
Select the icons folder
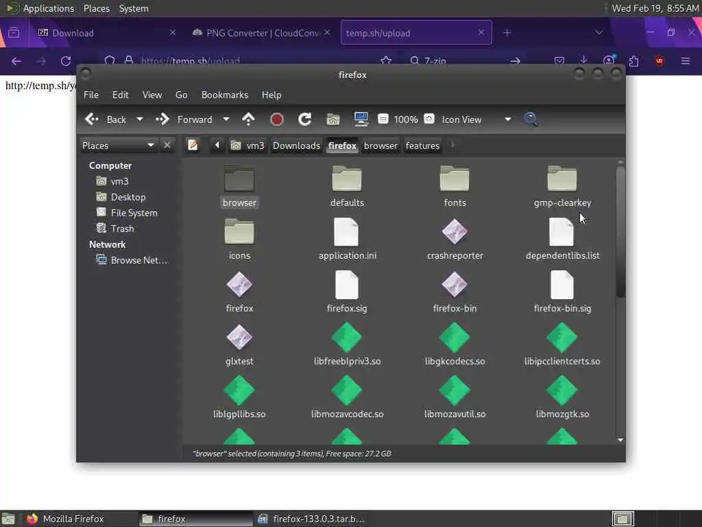tap(239, 232)
